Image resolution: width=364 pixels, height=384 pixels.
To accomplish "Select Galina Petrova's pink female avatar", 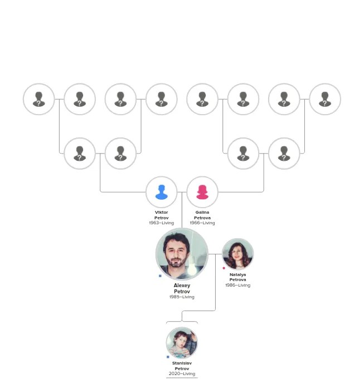I will (202, 192).
